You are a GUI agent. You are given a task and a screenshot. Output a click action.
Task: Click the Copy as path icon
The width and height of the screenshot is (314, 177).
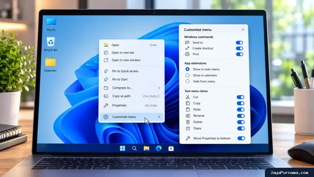tap(106, 96)
